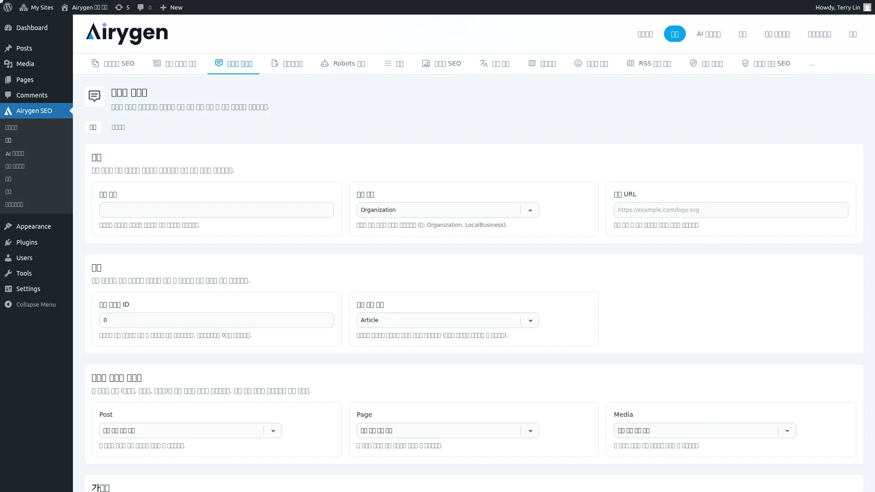The width and height of the screenshot is (875, 492).
Task: Open the Organization type dropdown
Action: (x=448, y=210)
